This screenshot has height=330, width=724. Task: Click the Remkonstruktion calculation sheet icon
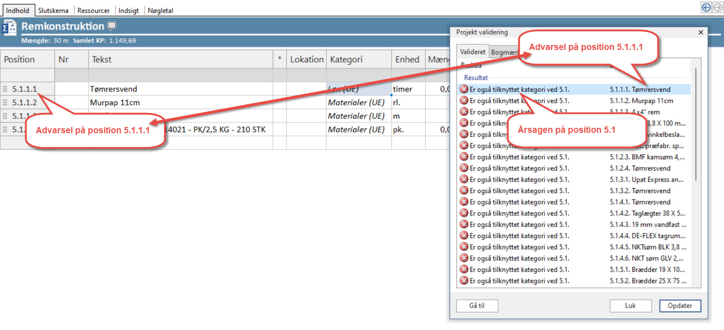(x=9, y=28)
